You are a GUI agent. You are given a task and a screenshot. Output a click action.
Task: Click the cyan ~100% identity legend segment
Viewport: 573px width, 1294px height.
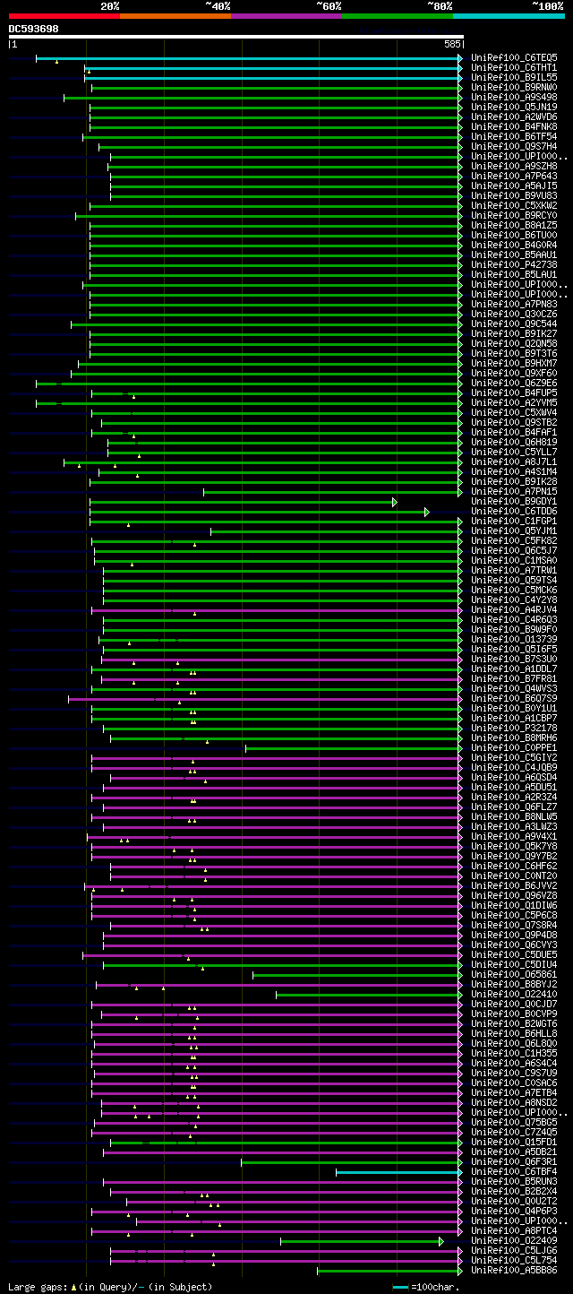[x=509, y=16]
